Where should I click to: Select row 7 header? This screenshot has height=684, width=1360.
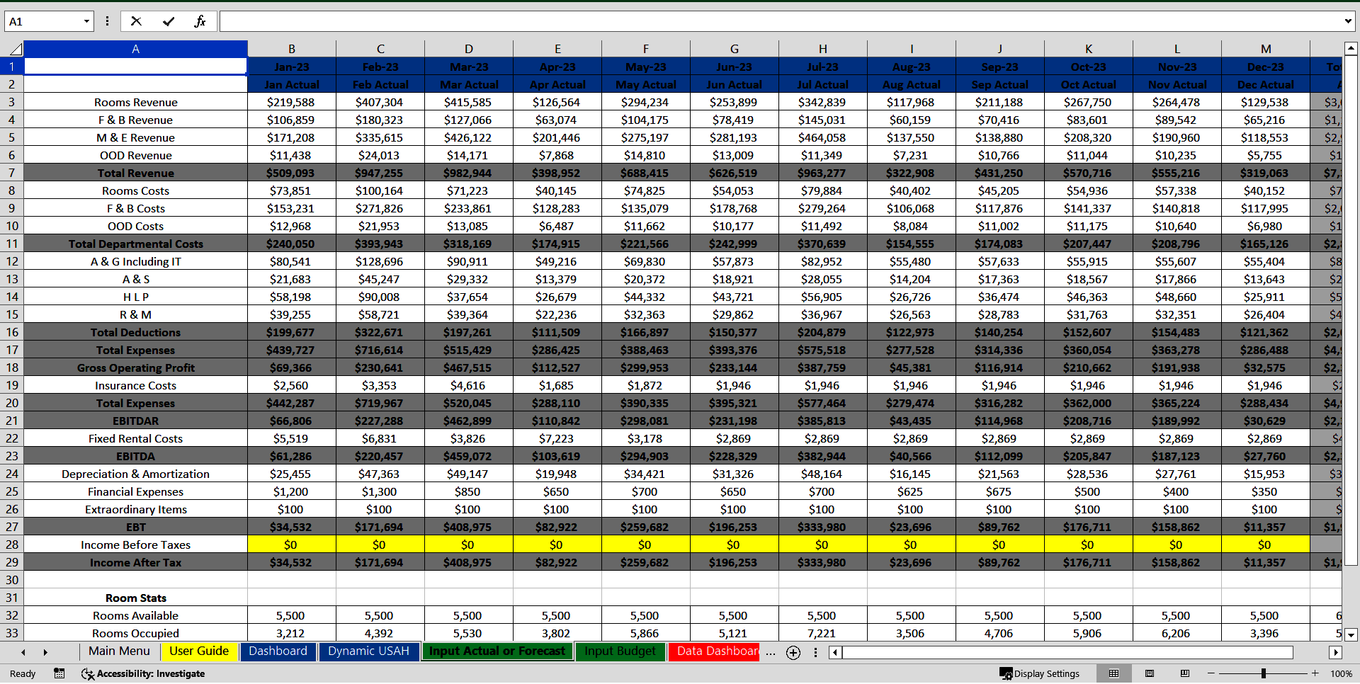pyautogui.click(x=12, y=173)
